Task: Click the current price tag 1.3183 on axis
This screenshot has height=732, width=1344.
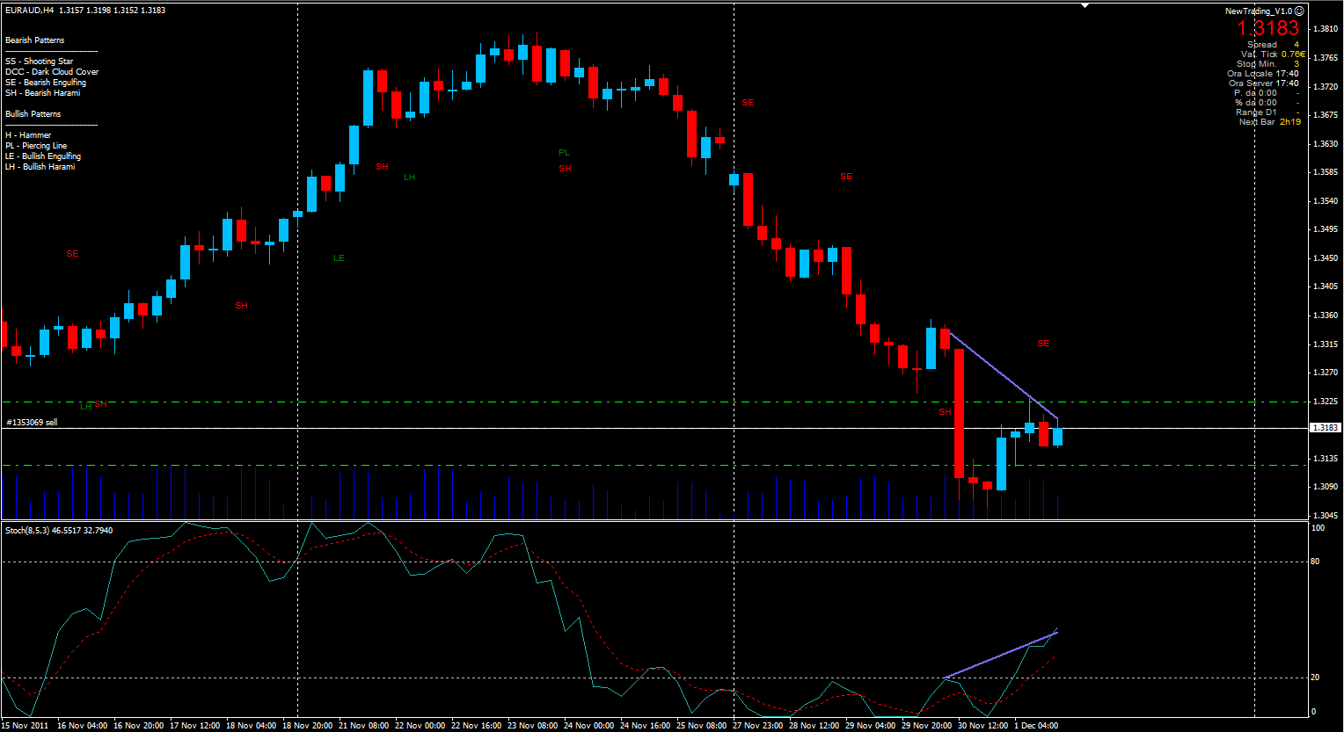Action: point(1325,428)
